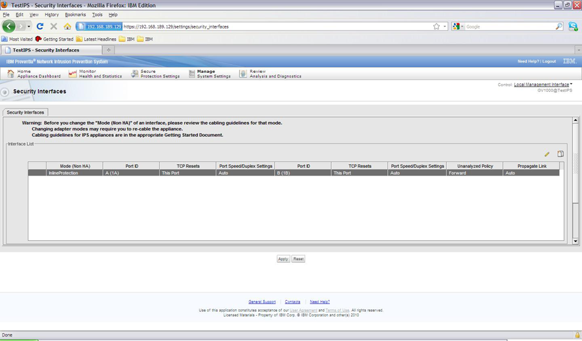This screenshot has height=341, width=582.
Task: Click the search magnifier icon
Action: (x=559, y=26)
